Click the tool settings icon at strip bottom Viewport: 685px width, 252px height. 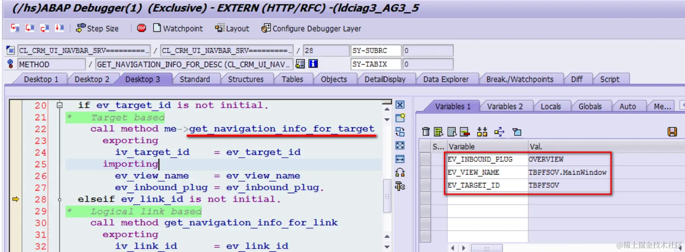pos(400,186)
